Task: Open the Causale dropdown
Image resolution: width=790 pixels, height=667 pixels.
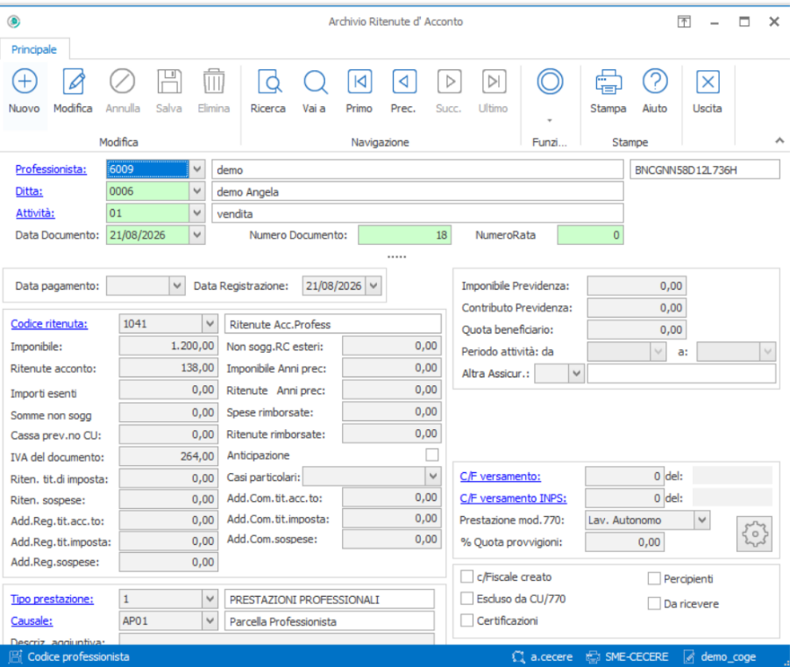Action: (210, 620)
